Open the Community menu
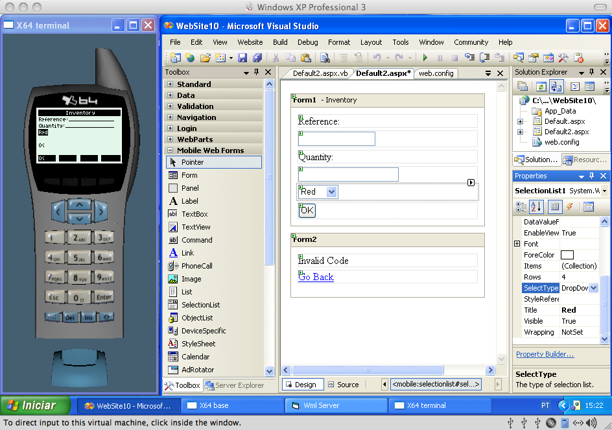 [471, 42]
